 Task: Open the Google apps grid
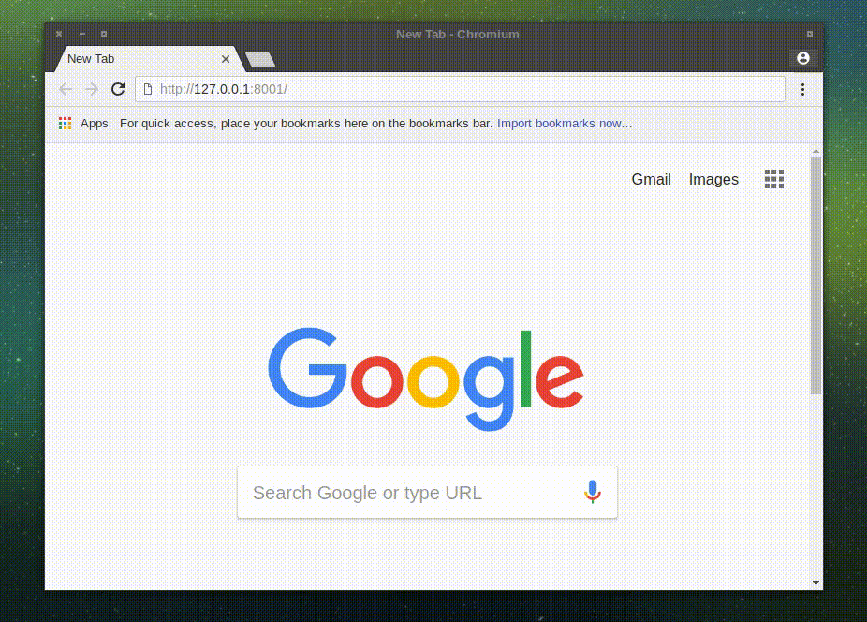pos(774,179)
